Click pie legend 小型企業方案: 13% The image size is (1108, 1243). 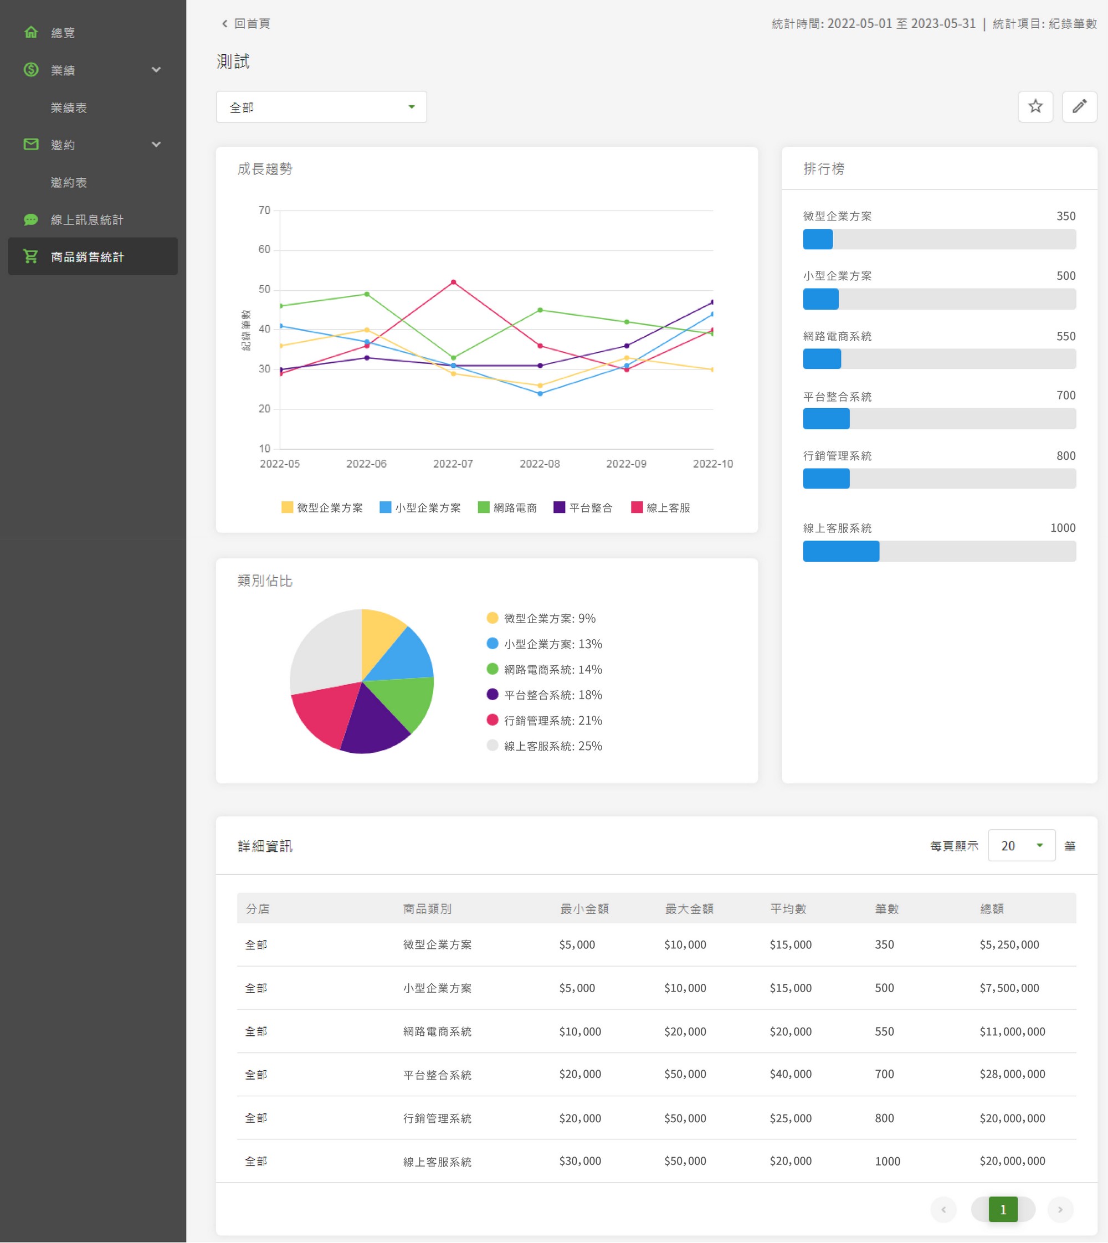click(x=544, y=644)
